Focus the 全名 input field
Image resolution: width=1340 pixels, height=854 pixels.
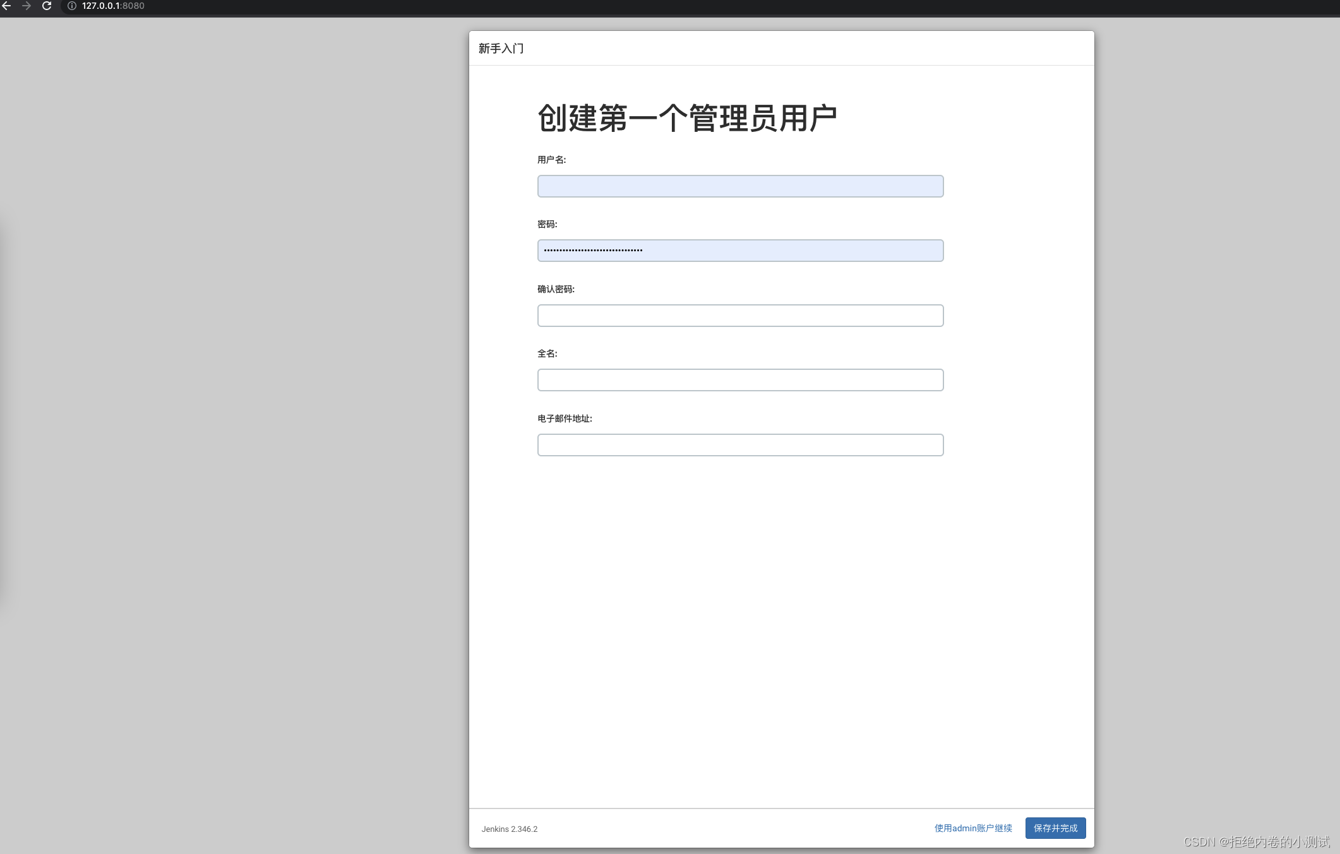pos(740,380)
